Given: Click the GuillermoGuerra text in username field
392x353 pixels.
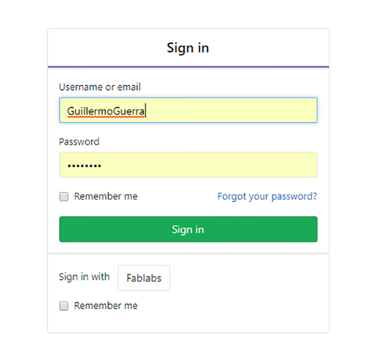Looking at the screenshot, I should [x=106, y=111].
